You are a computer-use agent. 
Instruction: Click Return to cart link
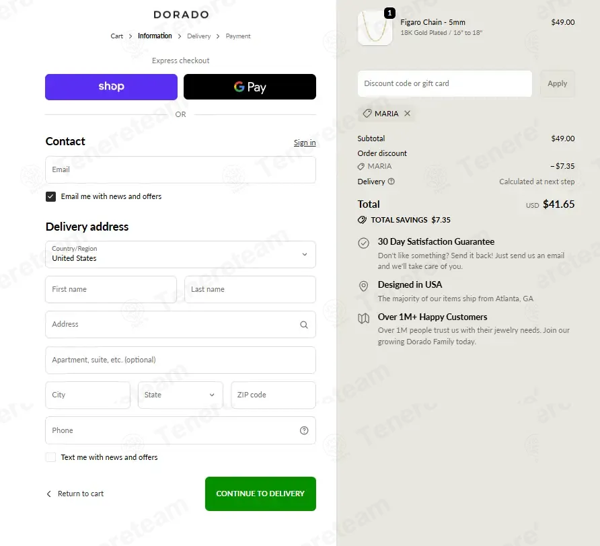coord(80,494)
